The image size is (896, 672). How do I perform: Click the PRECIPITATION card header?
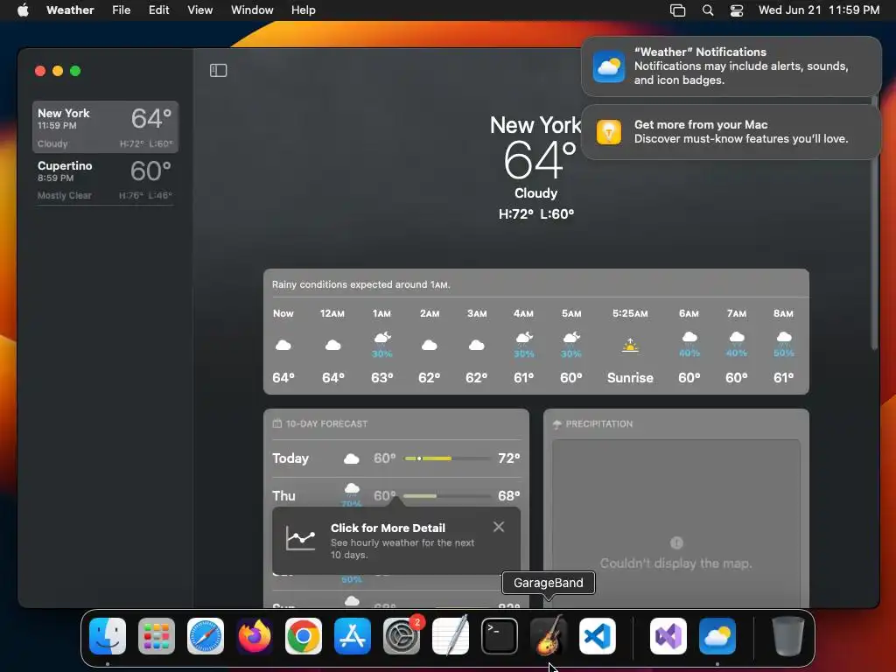(x=593, y=424)
